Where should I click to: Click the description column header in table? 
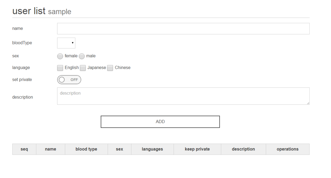coord(243,149)
